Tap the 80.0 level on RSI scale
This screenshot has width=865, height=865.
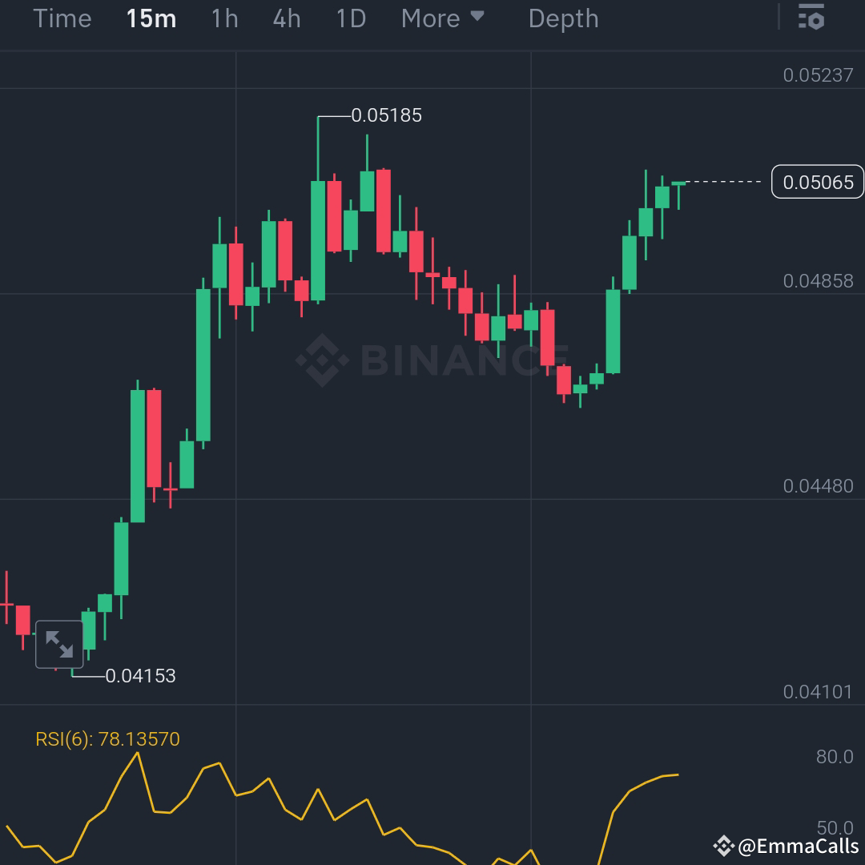[834, 756]
